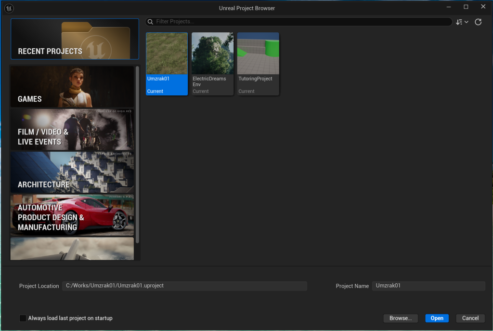Select the partially visible bottom category tile

pyautogui.click(x=72, y=249)
